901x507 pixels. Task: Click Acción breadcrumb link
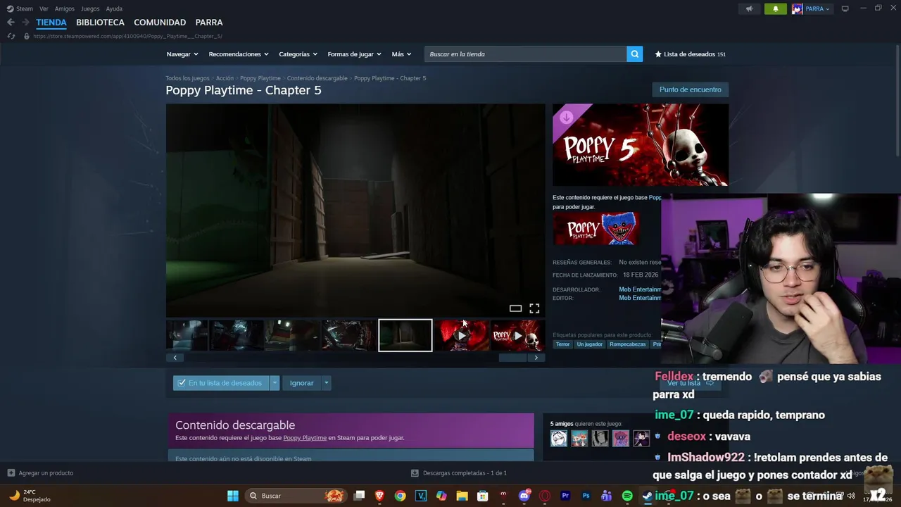pos(225,78)
